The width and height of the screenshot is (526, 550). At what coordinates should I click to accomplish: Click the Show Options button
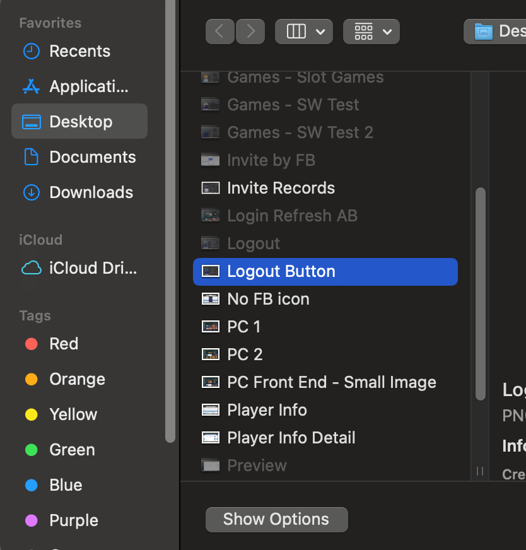(276, 520)
